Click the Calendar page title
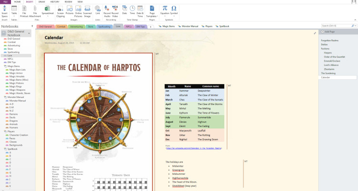Screen dimensions: 358x191 pyautogui.click(x=54, y=37)
